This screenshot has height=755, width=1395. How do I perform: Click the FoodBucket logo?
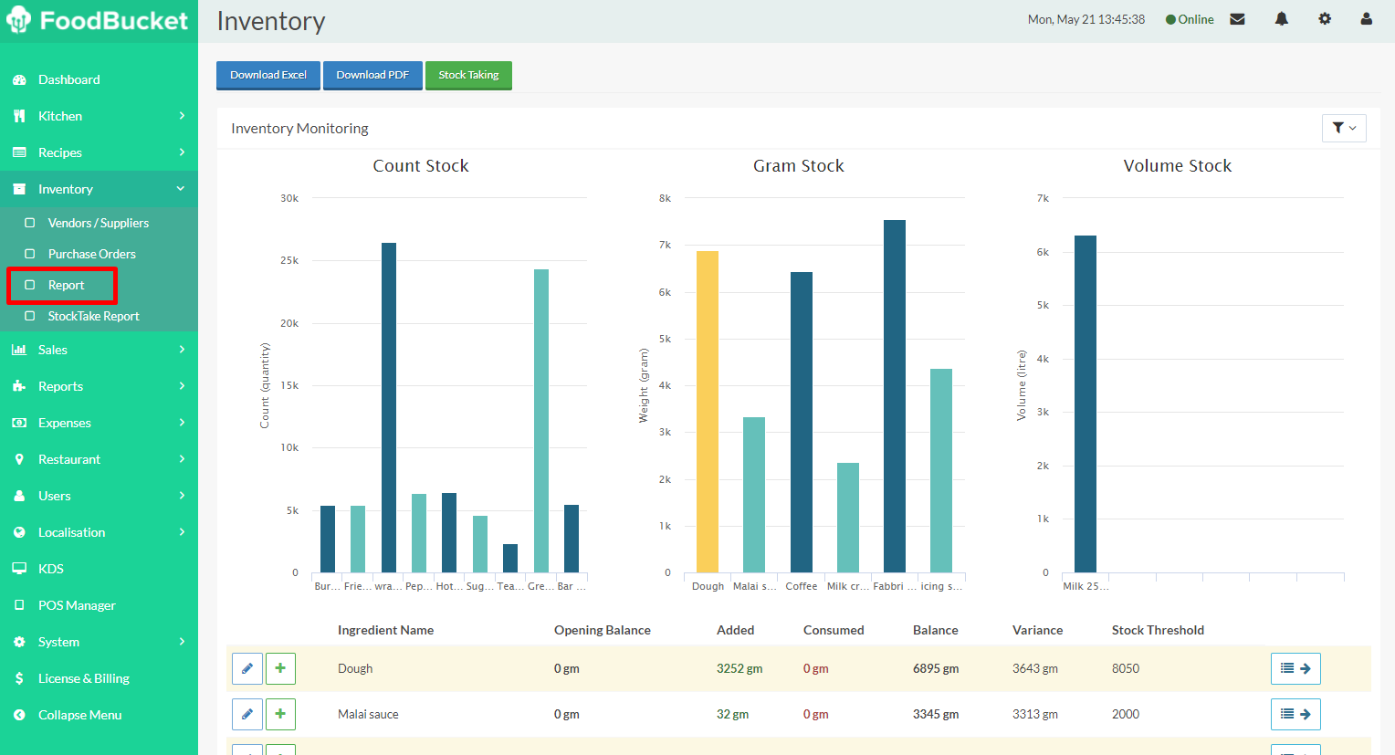[x=98, y=20]
